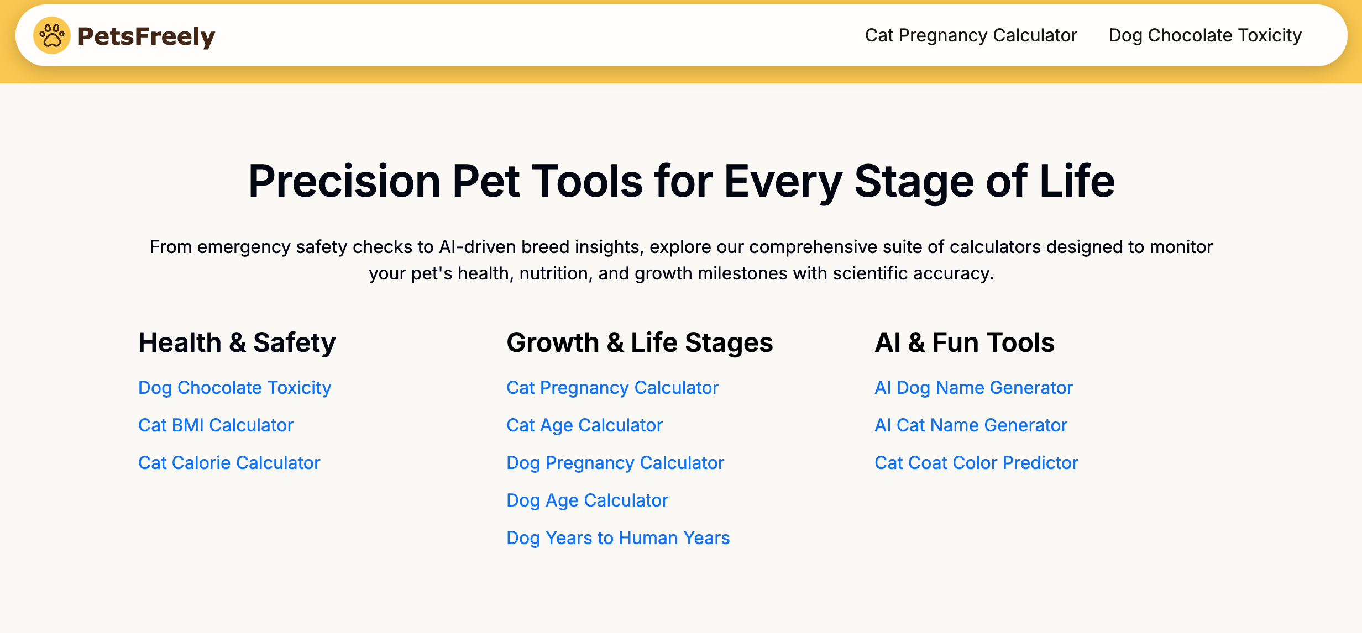Viewport: 1362px width, 633px height.
Task: Open the Dog Pregnancy Calculator link
Action: coord(615,462)
